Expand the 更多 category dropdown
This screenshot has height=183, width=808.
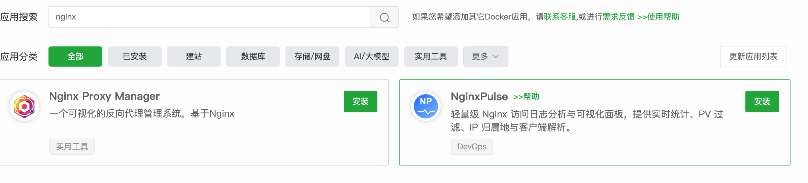(485, 57)
